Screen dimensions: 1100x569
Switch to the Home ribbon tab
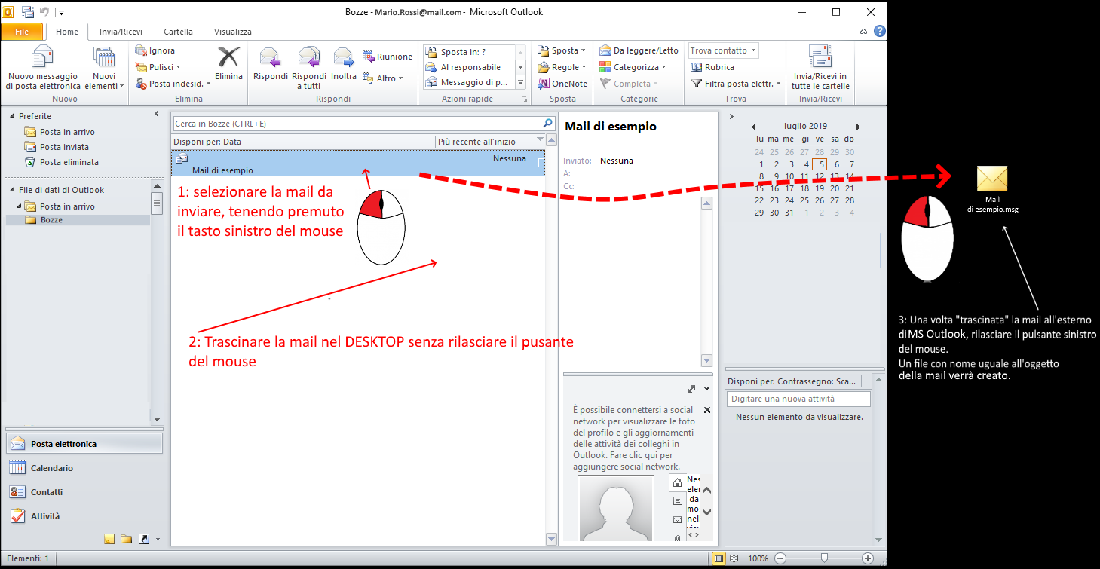coord(67,32)
